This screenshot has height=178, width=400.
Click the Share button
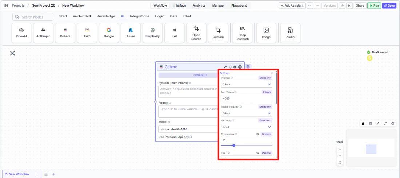tap(360, 5)
